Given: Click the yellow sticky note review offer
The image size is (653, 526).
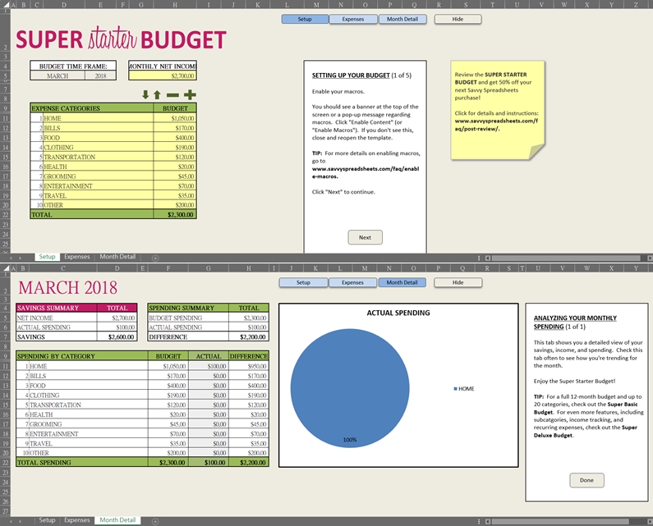Looking at the screenshot, I should point(498,110).
